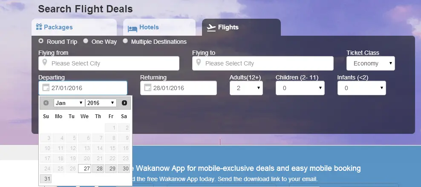
Task: Switch to the Flights tab
Action: point(241,27)
